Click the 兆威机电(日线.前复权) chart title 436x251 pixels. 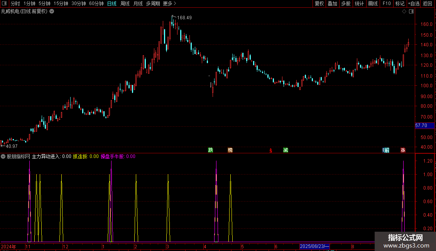coord(24,12)
